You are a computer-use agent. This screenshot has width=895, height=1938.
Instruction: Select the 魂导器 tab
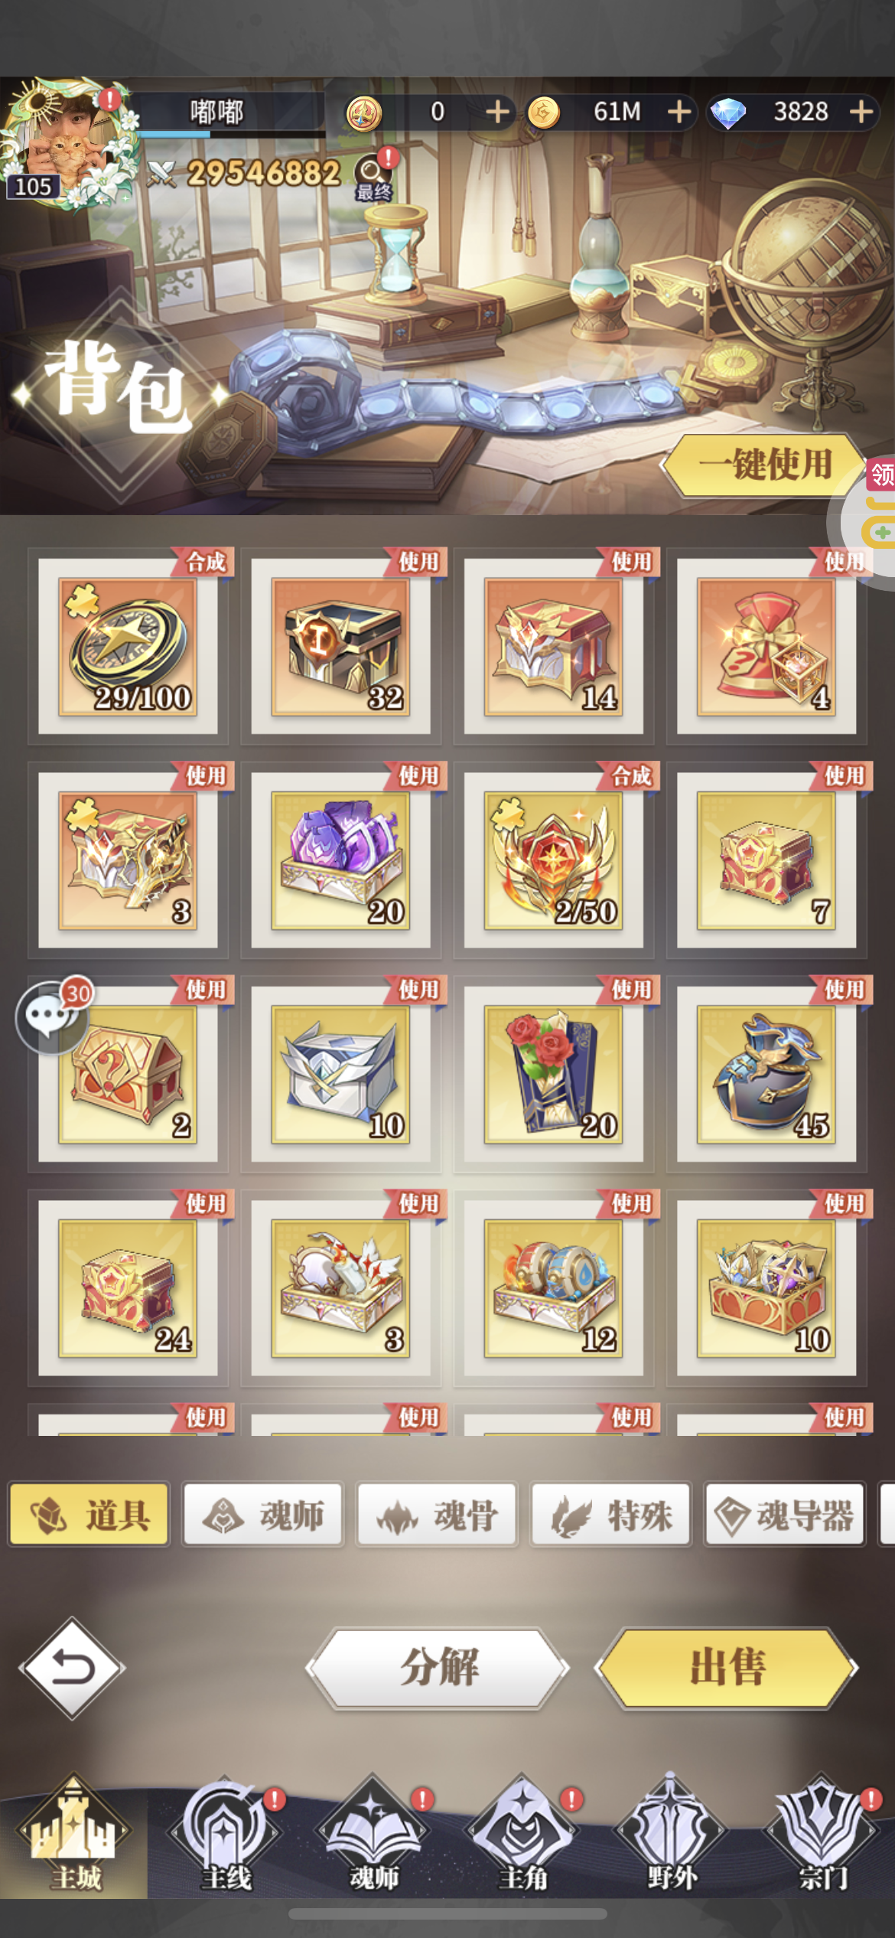click(x=785, y=1515)
